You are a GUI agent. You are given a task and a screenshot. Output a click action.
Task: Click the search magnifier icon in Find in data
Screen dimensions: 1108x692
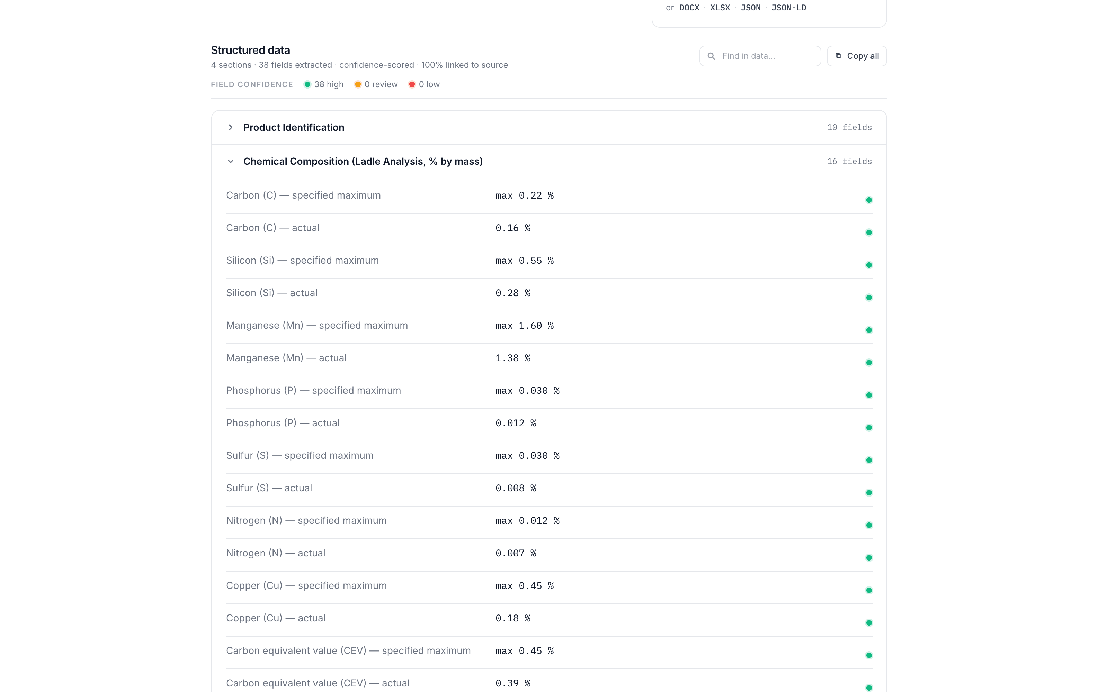tap(711, 56)
